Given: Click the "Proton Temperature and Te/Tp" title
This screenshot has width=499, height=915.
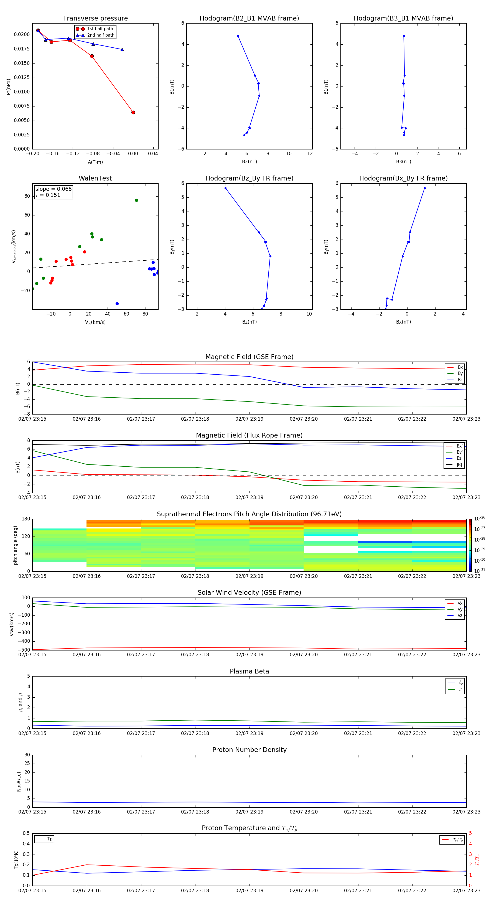Looking at the screenshot, I should [x=249, y=828].
